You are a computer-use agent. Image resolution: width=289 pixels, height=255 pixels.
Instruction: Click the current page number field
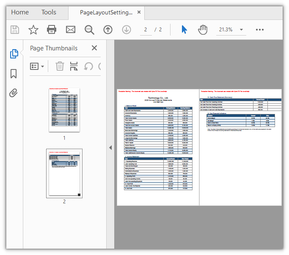pos(146,30)
